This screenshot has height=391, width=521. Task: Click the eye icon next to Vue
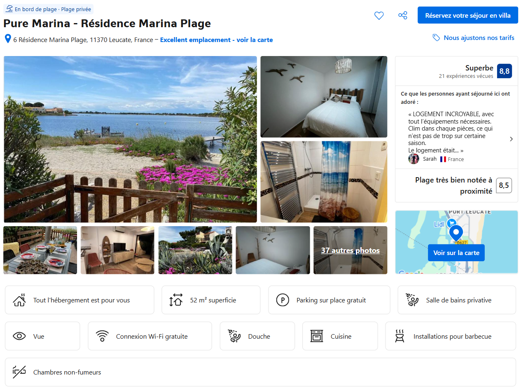19,336
